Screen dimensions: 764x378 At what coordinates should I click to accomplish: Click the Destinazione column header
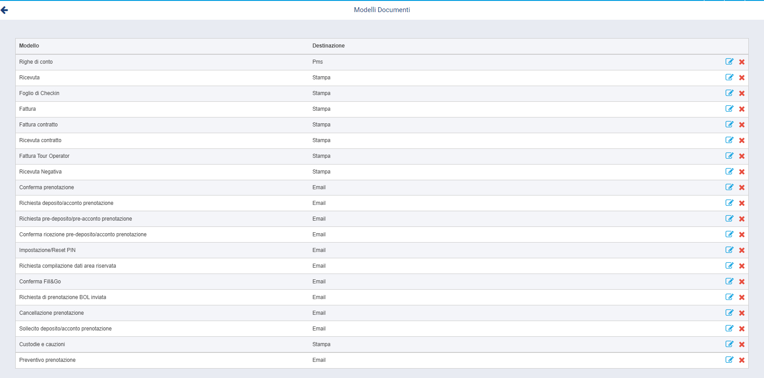pos(328,46)
